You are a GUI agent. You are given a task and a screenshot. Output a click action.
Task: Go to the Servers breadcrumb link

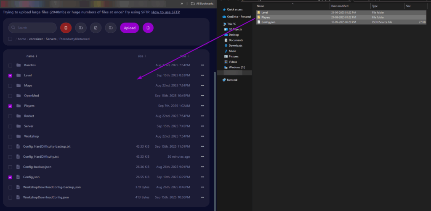coord(51,39)
